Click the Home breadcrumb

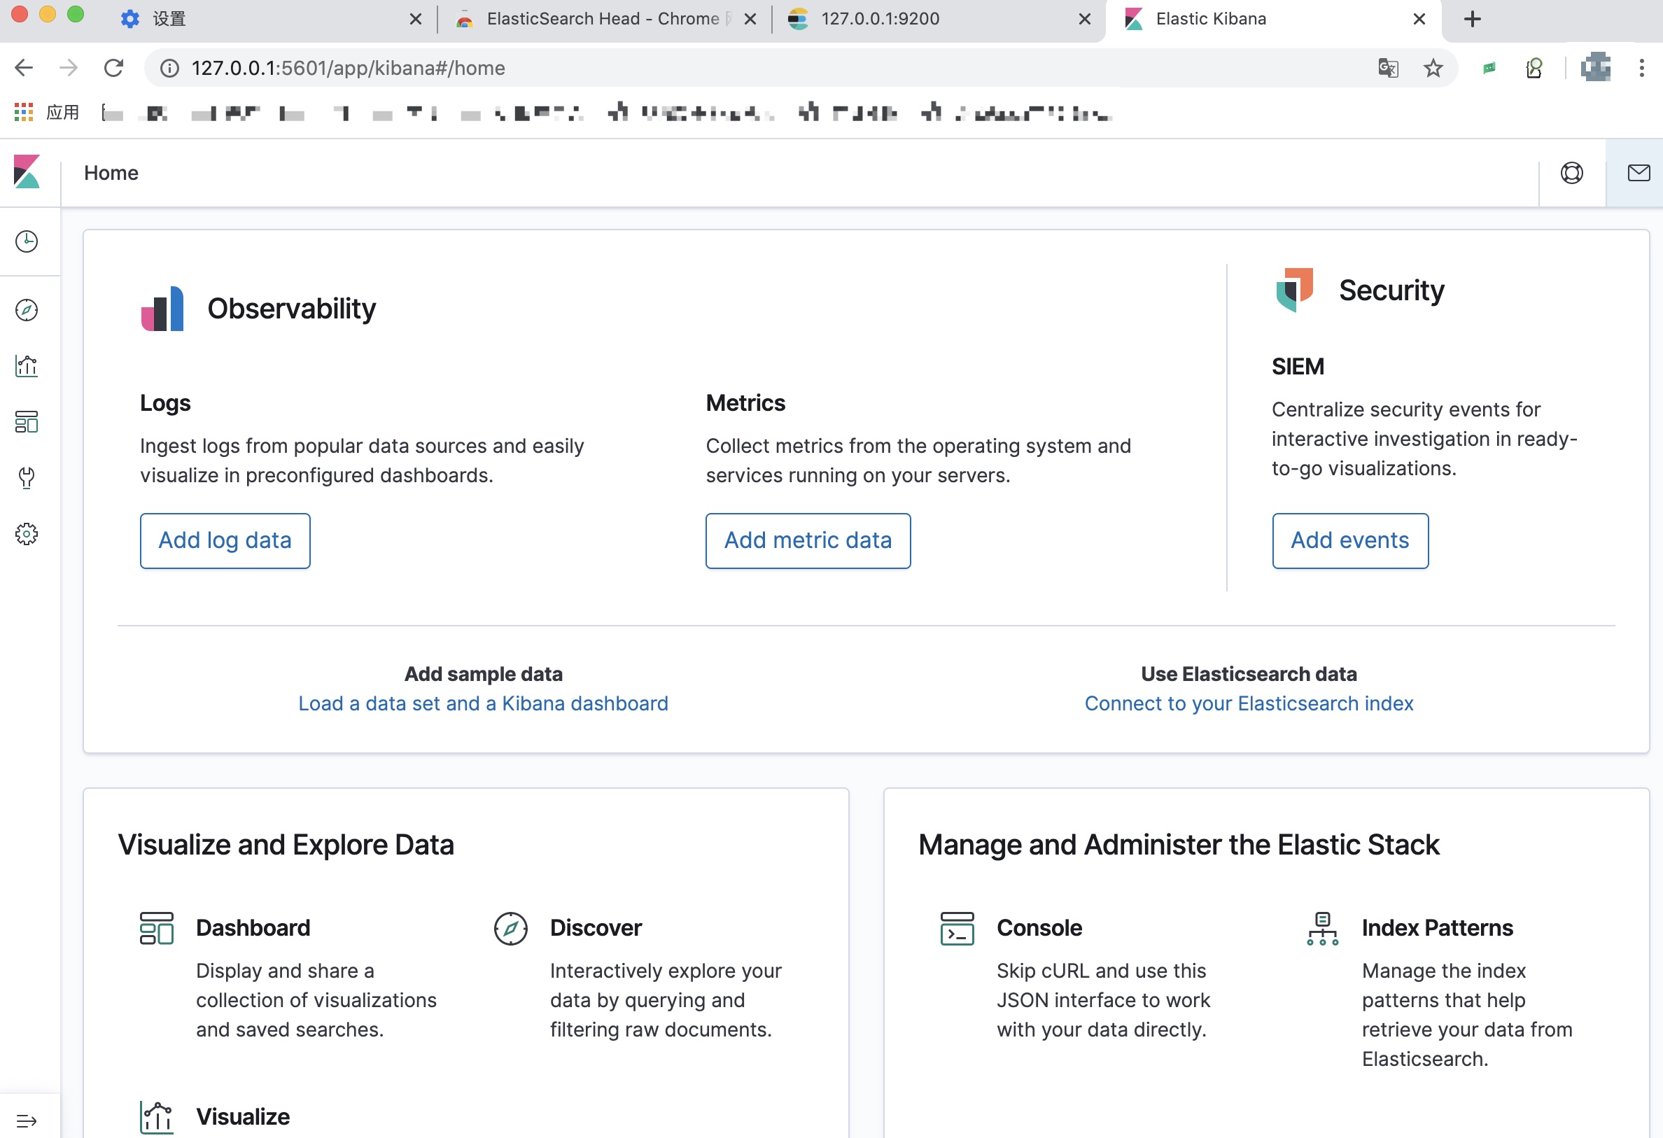111,172
